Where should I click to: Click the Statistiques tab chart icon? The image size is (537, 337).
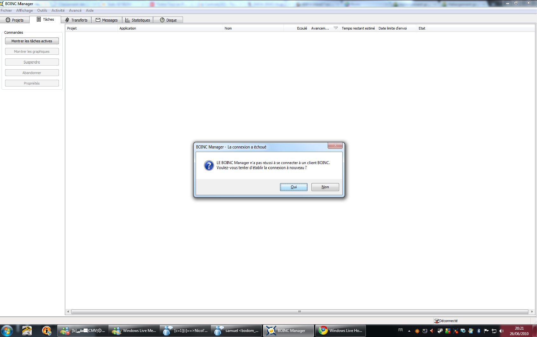[128, 20]
